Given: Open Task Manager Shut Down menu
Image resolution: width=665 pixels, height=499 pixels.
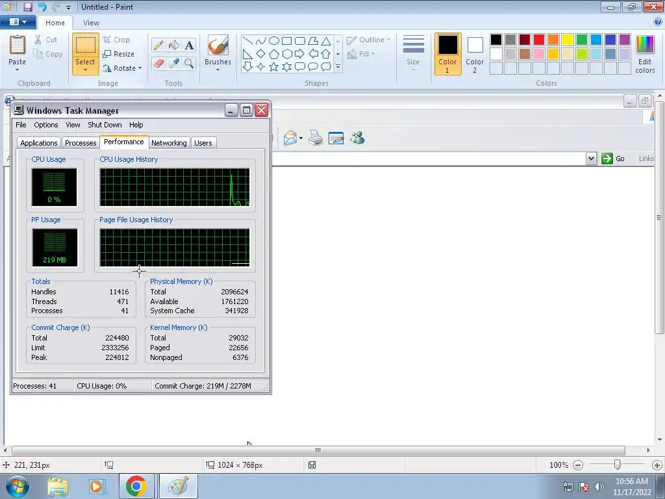Looking at the screenshot, I should pos(105,125).
